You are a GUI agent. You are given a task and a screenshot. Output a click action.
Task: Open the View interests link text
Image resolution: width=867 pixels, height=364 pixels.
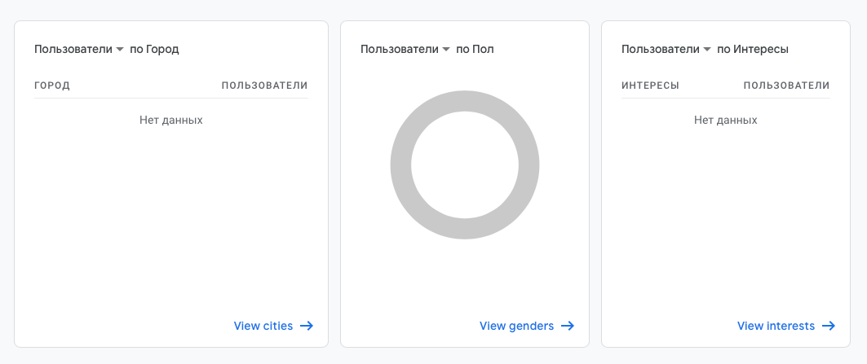tap(776, 326)
